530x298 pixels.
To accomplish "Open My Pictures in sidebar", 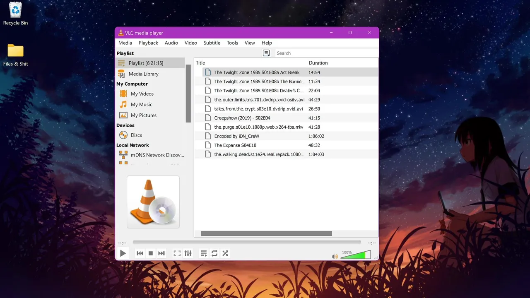I will (150, 115).
